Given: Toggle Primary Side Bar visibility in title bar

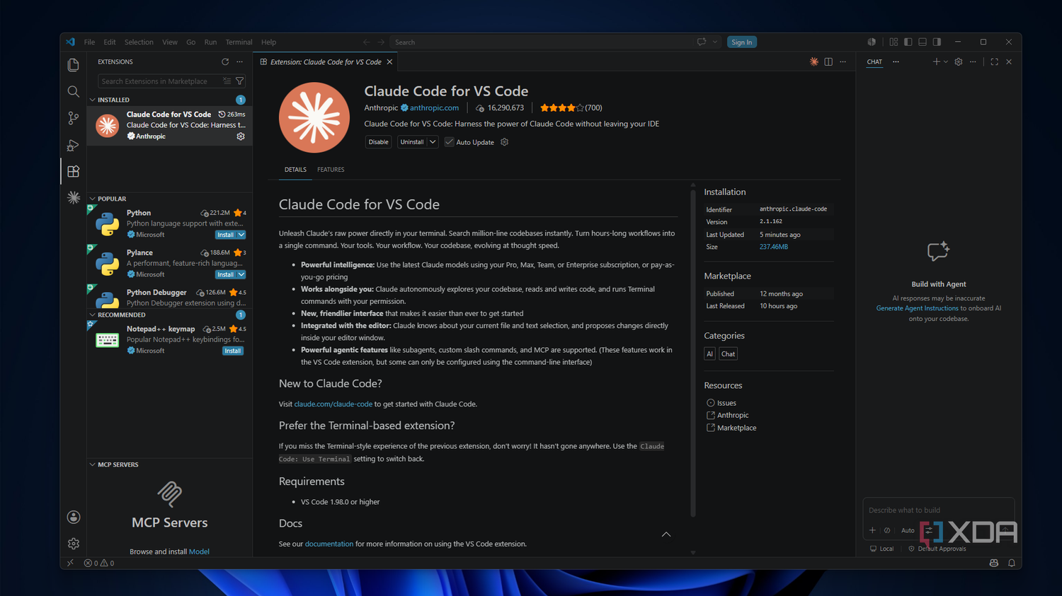Looking at the screenshot, I should pos(908,42).
